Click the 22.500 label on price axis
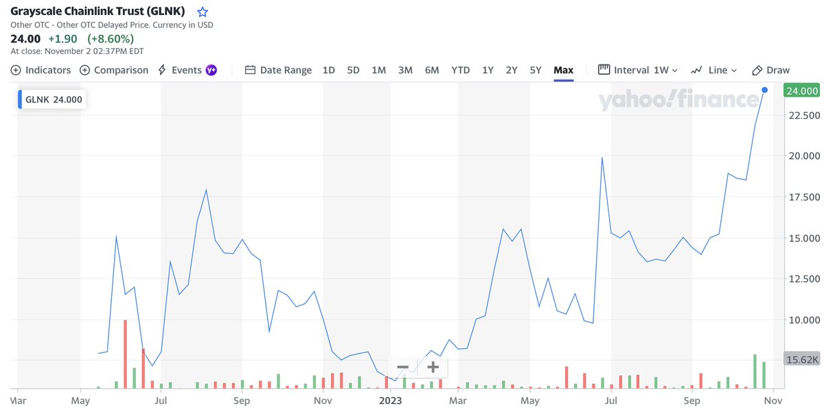 point(803,115)
